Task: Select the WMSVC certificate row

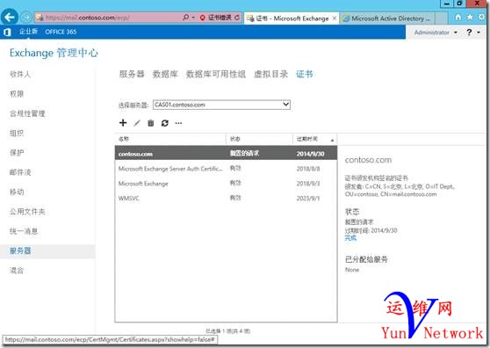Action: [x=226, y=199]
